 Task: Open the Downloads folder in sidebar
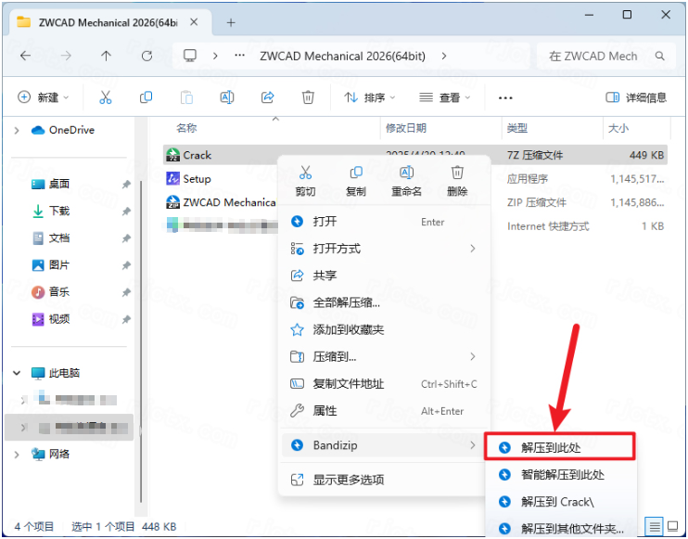pos(59,212)
